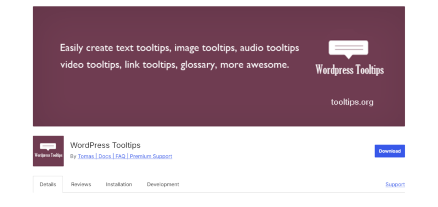Open the Tomas | Docs | FAQ | Premium Support link
Image resolution: width=438 pixels, height=207 pixels.
(x=125, y=156)
